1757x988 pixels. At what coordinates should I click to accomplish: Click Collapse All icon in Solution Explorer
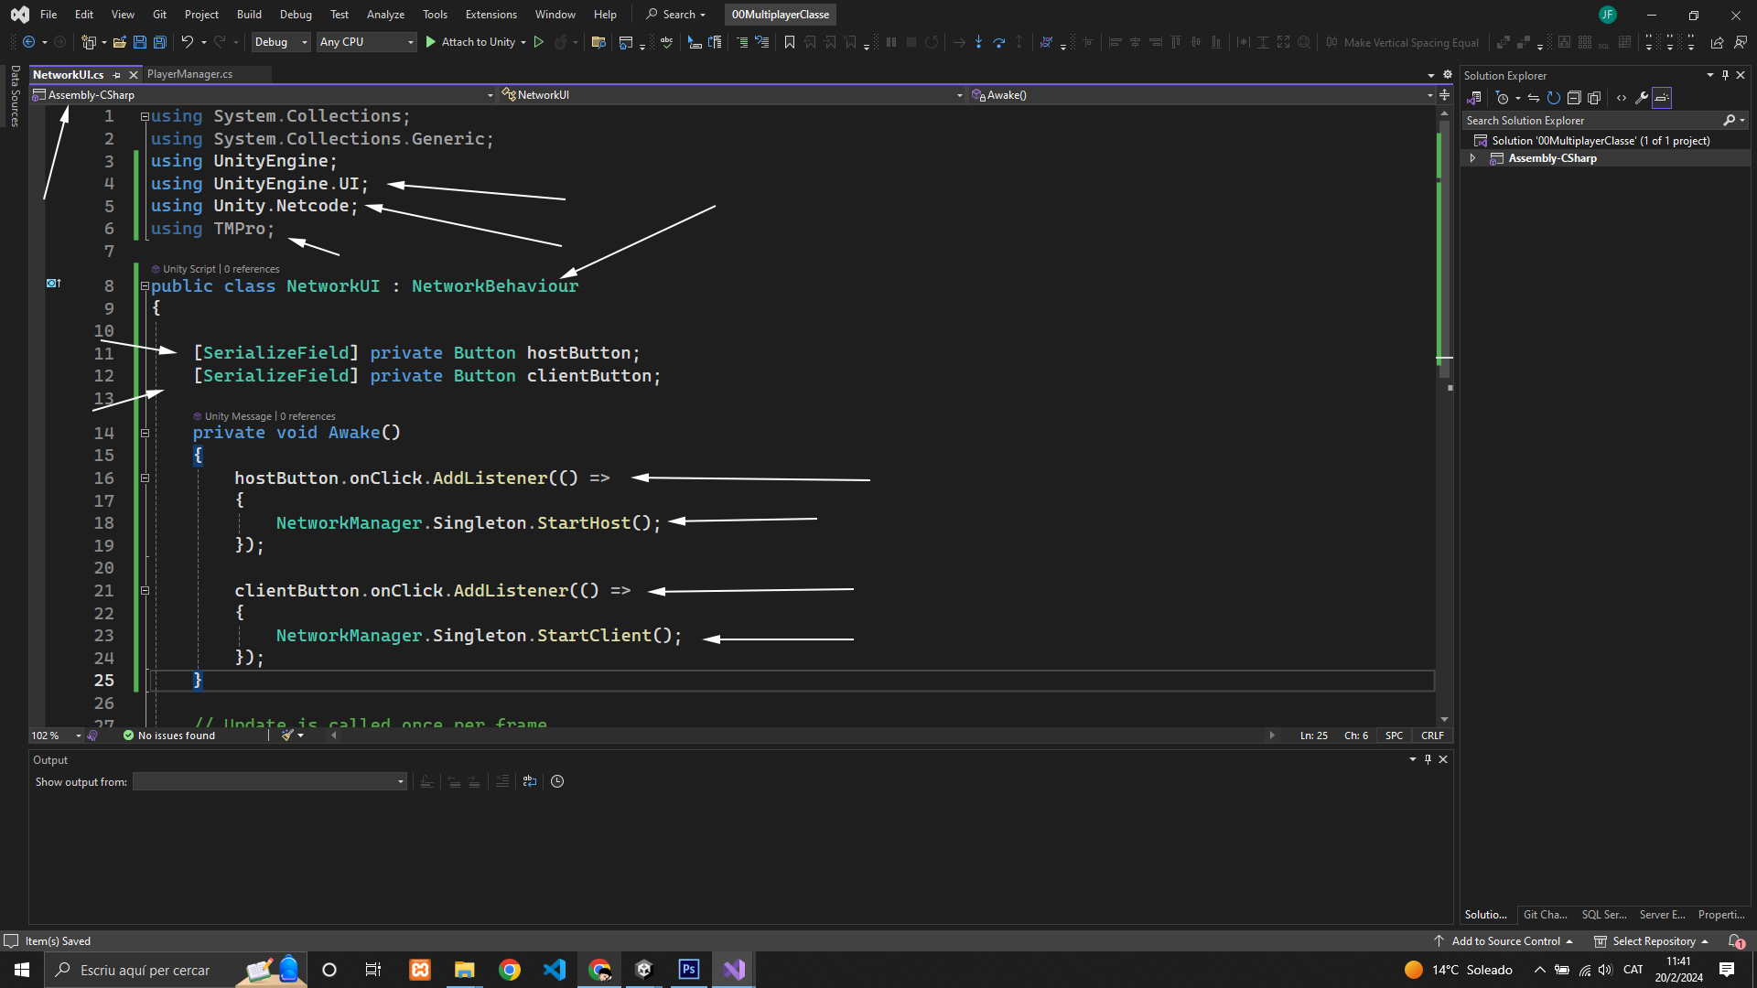coord(1574,98)
